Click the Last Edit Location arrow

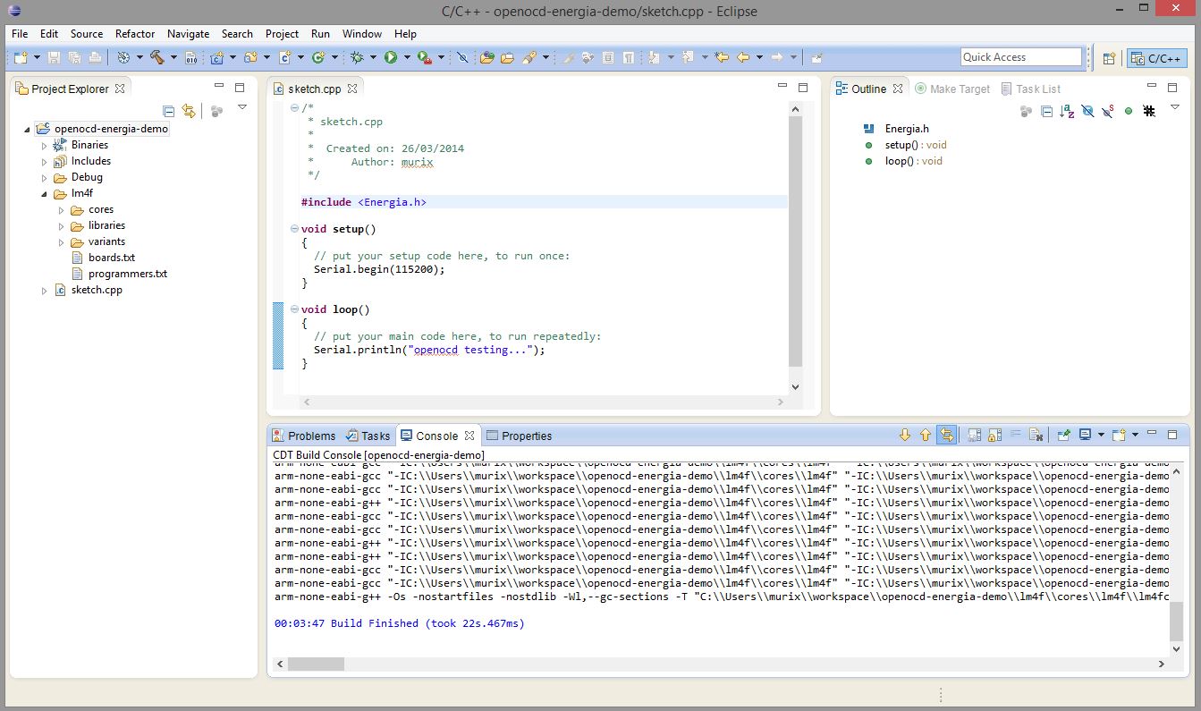723,57
